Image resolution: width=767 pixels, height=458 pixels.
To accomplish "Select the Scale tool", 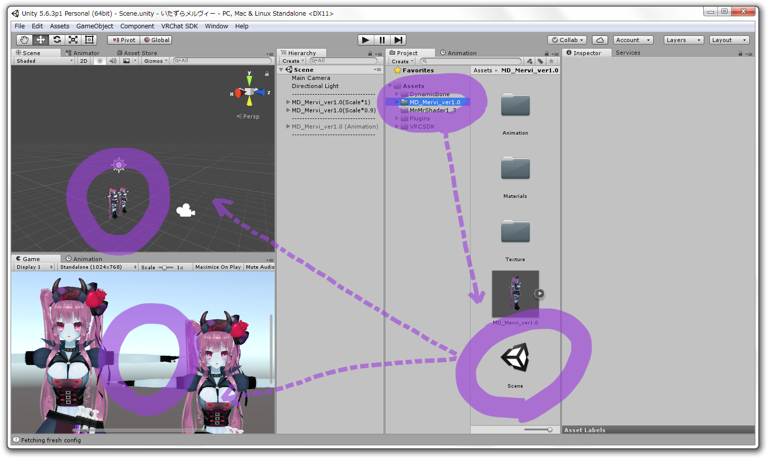I will [73, 40].
